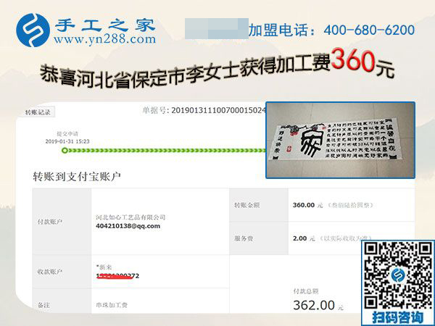Viewport: 435px width, 326px height.
Task: Click the 扫码咨询 label under QR code
Action: click(398, 317)
